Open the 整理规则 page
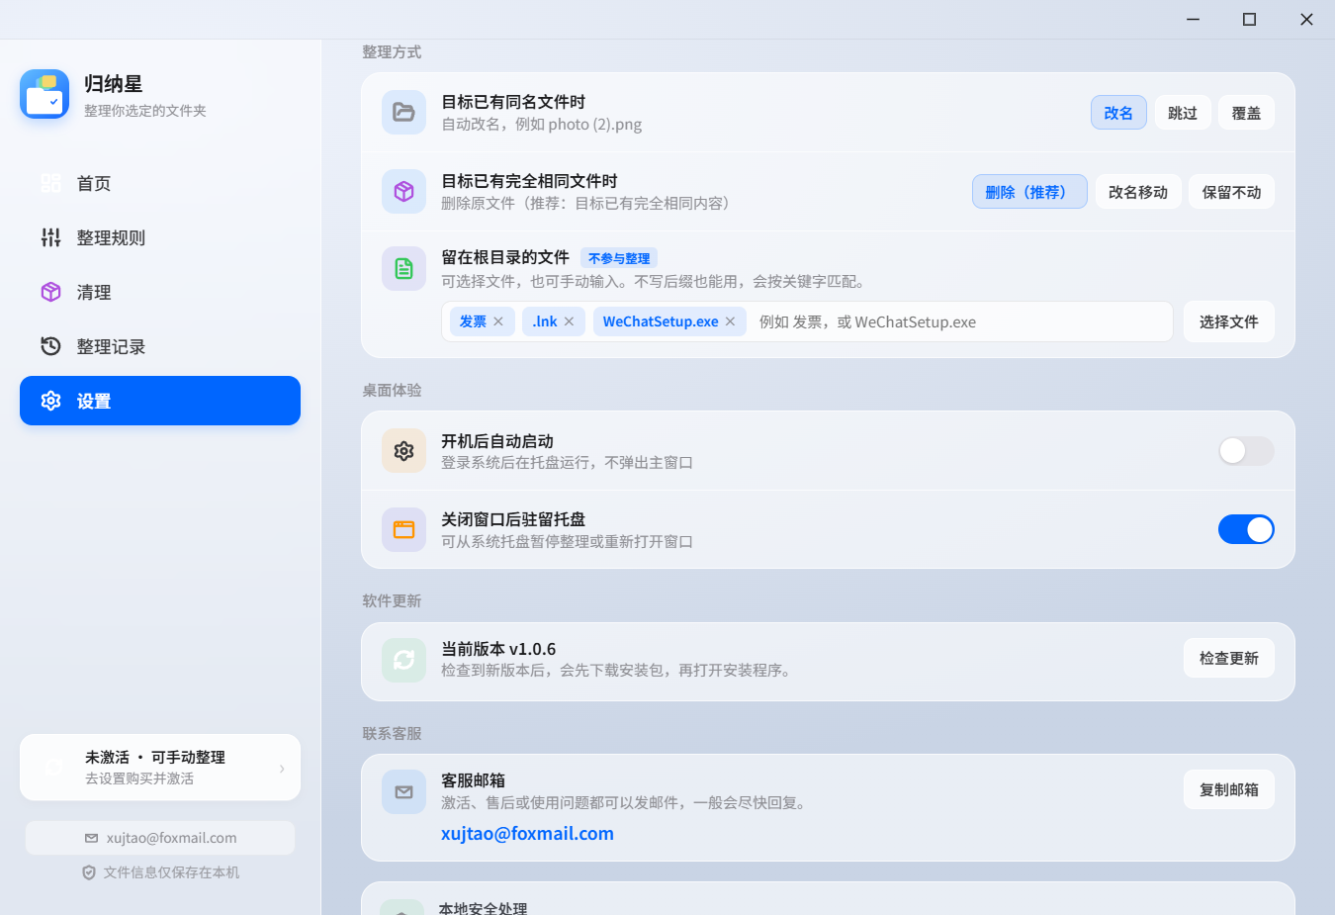This screenshot has height=915, width=1335. pos(160,237)
